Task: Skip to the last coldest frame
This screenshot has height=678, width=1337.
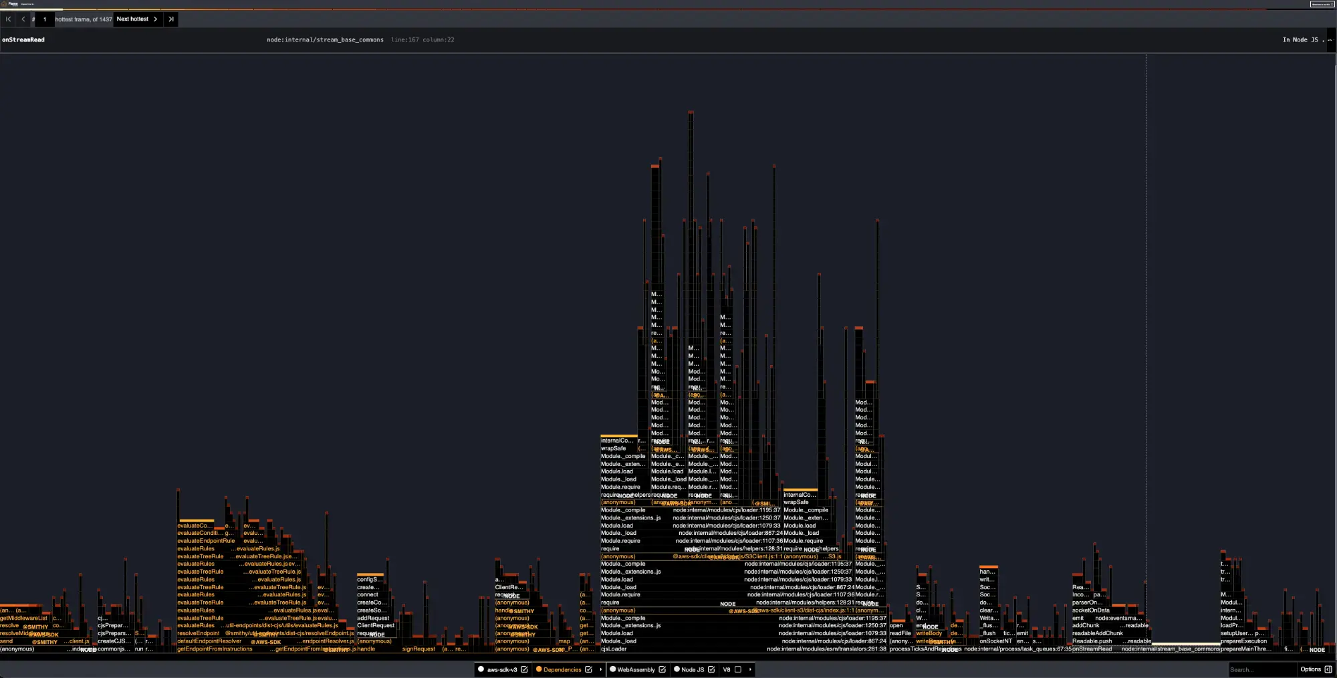Action: [171, 19]
